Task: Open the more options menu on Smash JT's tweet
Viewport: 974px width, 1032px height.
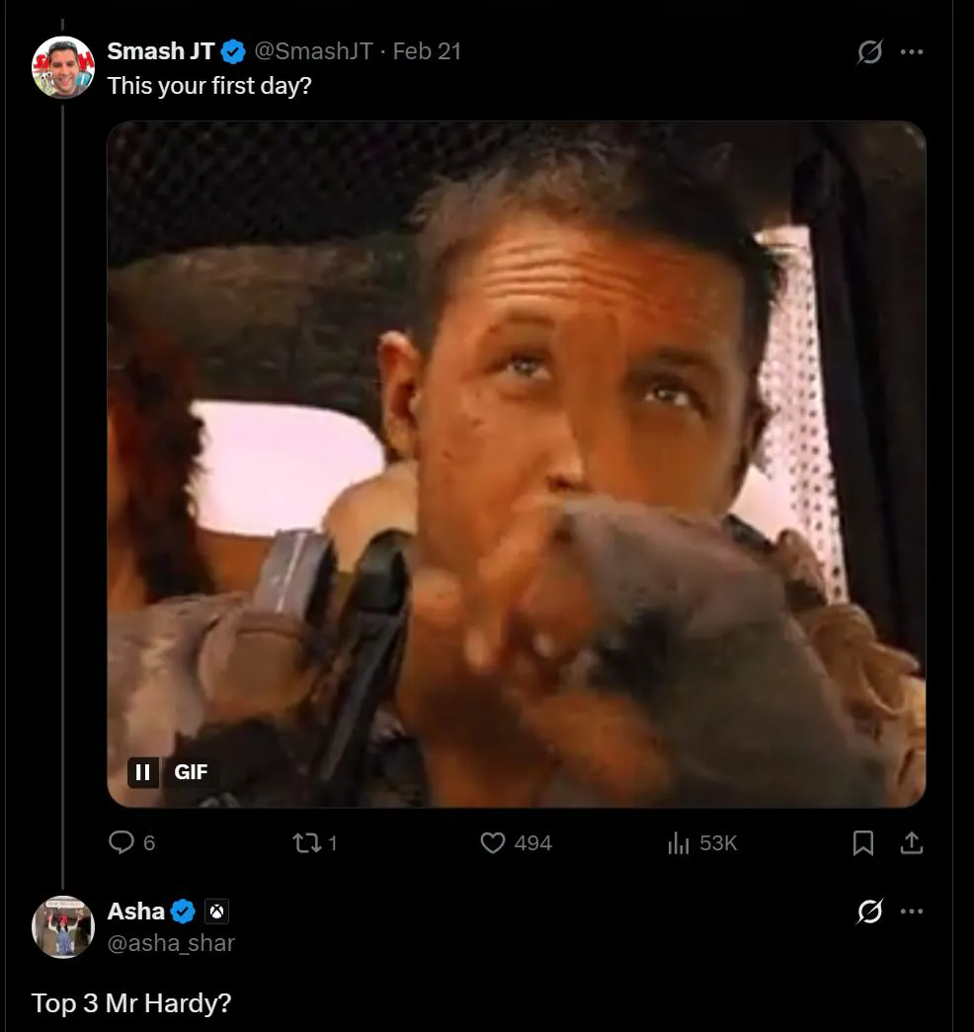Action: point(913,52)
